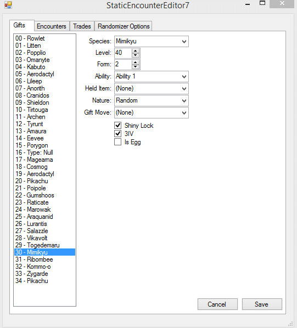
Task: Select 01 - Litten in the list
Action: [44, 46]
